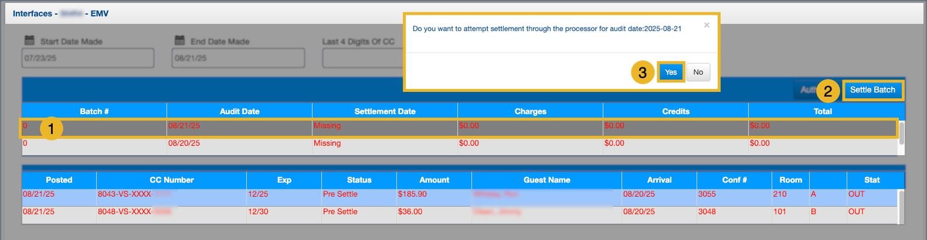Confirm settlement by clicking Yes

671,72
